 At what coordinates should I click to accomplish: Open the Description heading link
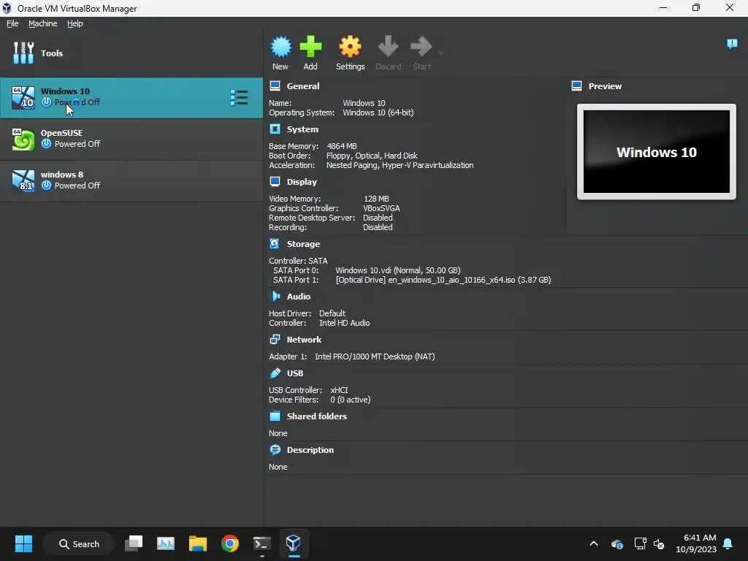coord(310,450)
